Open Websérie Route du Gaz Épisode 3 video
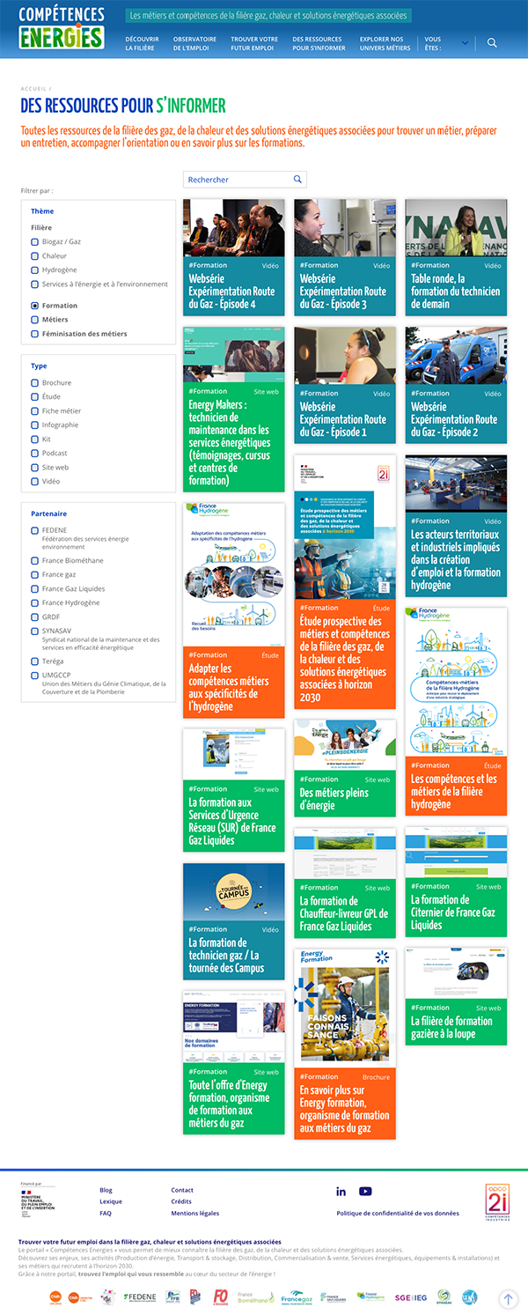 pos(345,257)
